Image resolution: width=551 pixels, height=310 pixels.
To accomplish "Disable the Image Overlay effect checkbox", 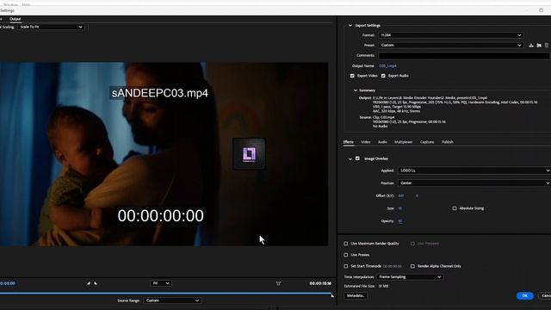I will click(357, 158).
